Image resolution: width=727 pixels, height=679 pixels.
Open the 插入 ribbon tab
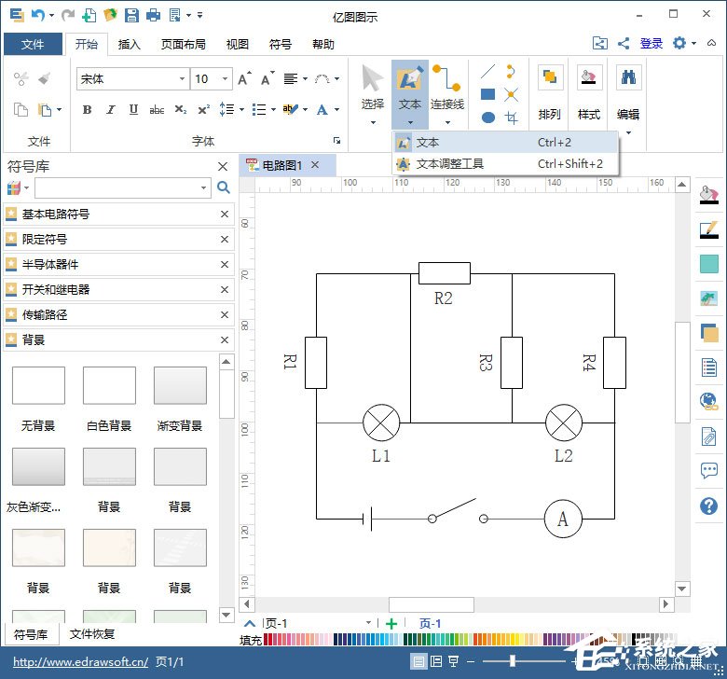point(130,44)
